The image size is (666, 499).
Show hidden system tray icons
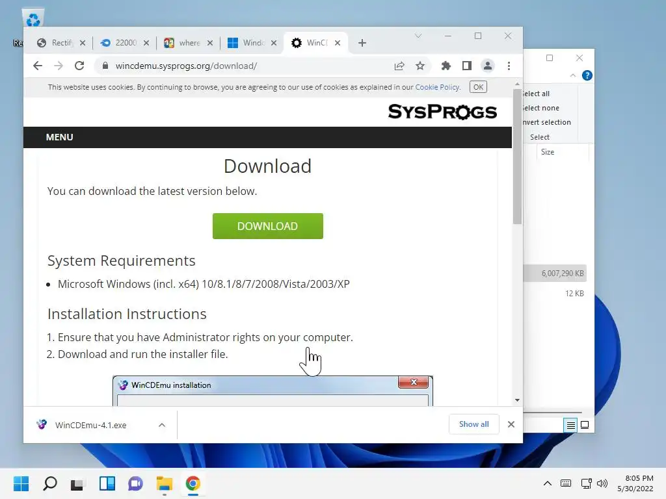(548, 483)
